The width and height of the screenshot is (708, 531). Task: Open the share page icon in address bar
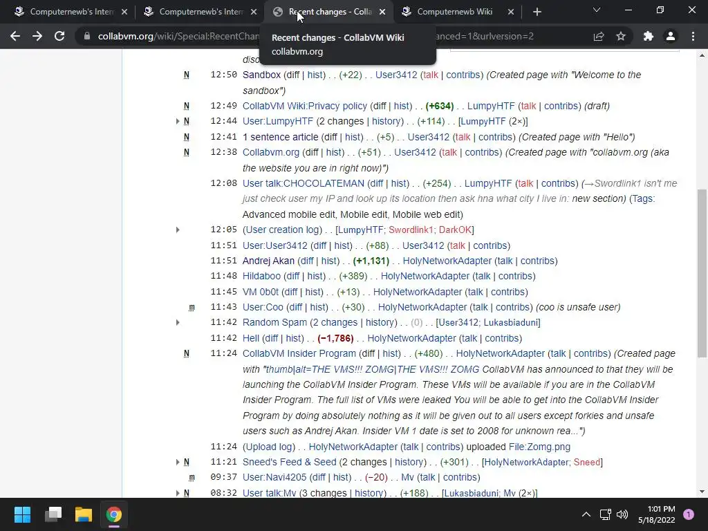pos(599,36)
